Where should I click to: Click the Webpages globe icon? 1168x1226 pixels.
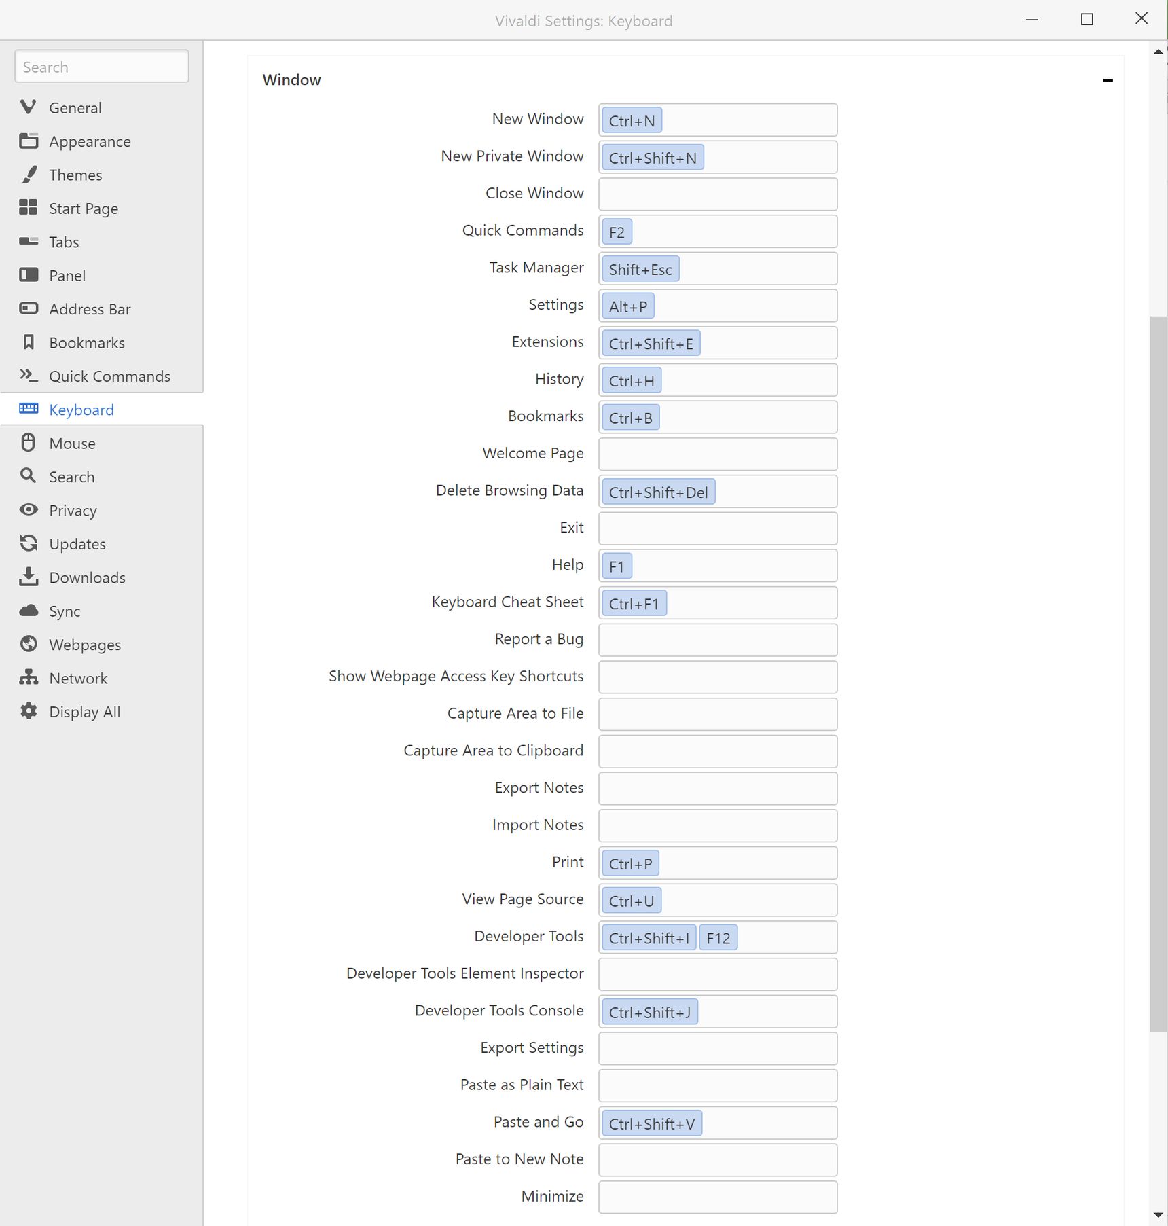pyautogui.click(x=29, y=644)
